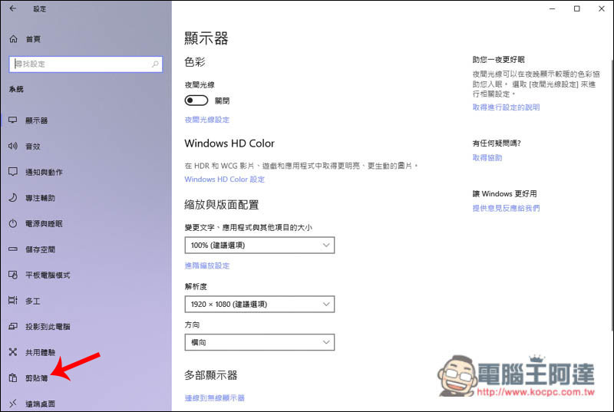Go back with the back arrow
The width and height of the screenshot is (614, 412).
coord(12,9)
